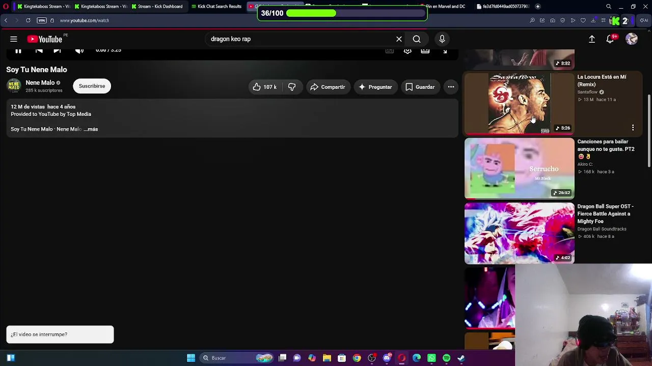Open the 'La Locura Está en Mí (Remix)' thumbnail
Viewport: 652px width, 366px height.
pyautogui.click(x=519, y=104)
